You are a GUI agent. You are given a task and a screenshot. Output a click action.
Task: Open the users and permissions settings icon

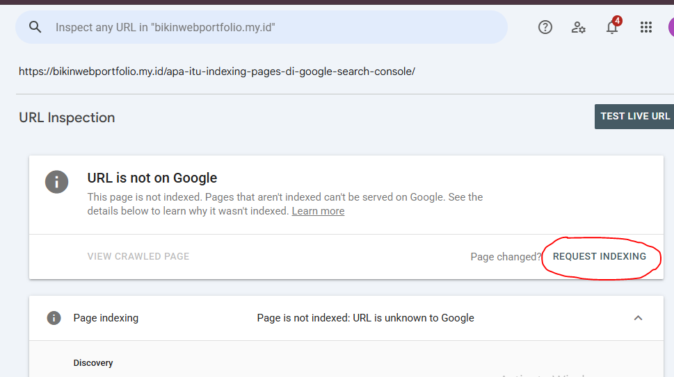pyautogui.click(x=578, y=28)
